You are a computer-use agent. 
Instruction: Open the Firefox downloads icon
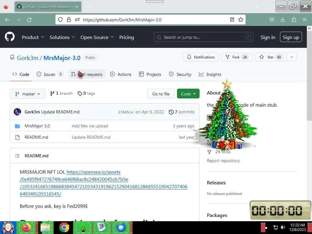point(282,19)
